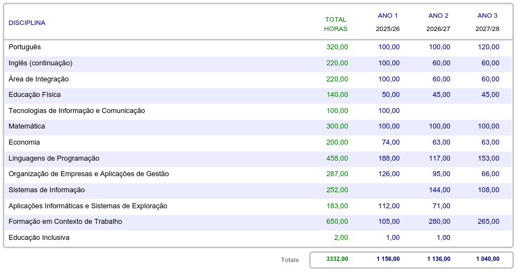The height and width of the screenshot is (272, 517).
Task: Click Sistemas de Informação ANO 2 value 144,00
Action: pyautogui.click(x=439, y=190)
